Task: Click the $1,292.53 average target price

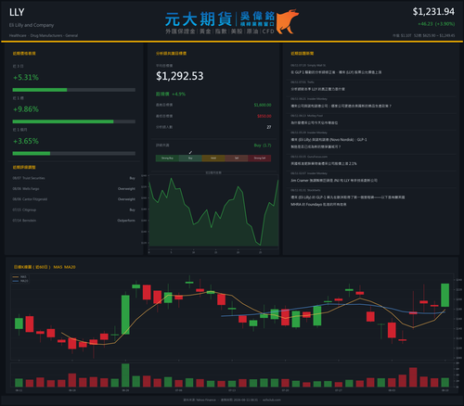Action: pyautogui.click(x=180, y=76)
